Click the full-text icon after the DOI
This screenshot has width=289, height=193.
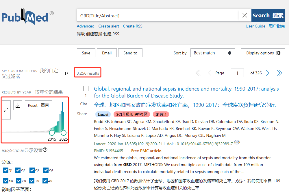[237, 142]
